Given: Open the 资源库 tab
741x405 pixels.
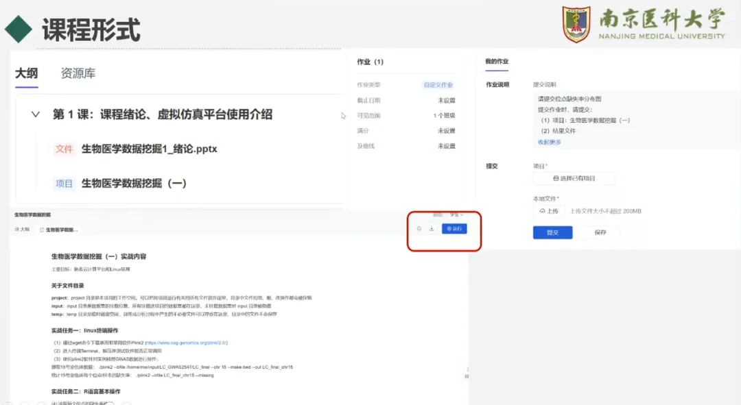Looking at the screenshot, I should click(x=78, y=73).
